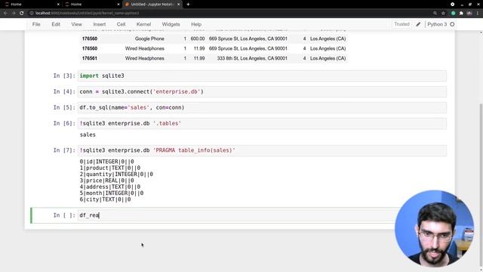Viewport: 483px width, 272px height.
Task: Click the Trusted notebook button
Action: [x=401, y=24]
